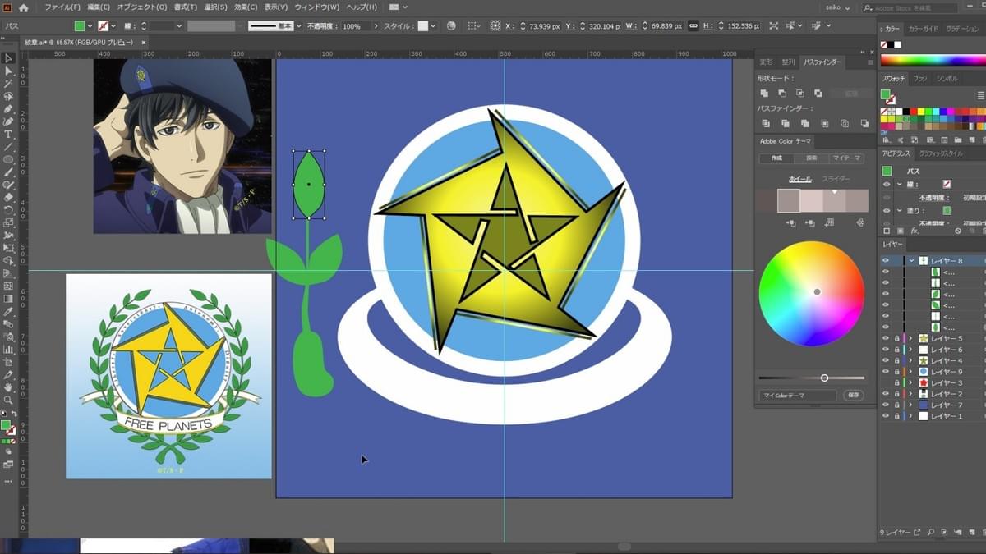
Task: Toggle visibility of レイヤー 8
Action: [x=885, y=261]
